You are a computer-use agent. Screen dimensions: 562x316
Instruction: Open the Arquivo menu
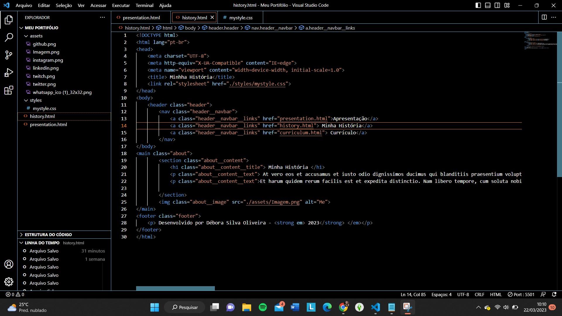[x=24, y=5]
